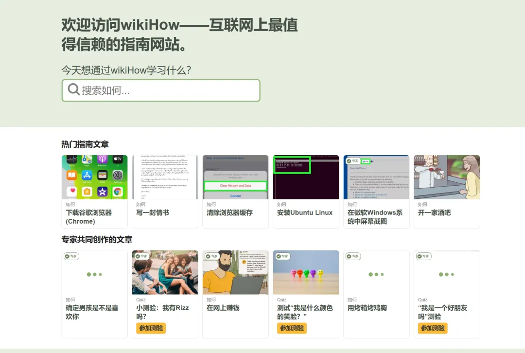Click the title 开一家酒吧
This screenshot has height=353, width=525.
click(434, 212)
